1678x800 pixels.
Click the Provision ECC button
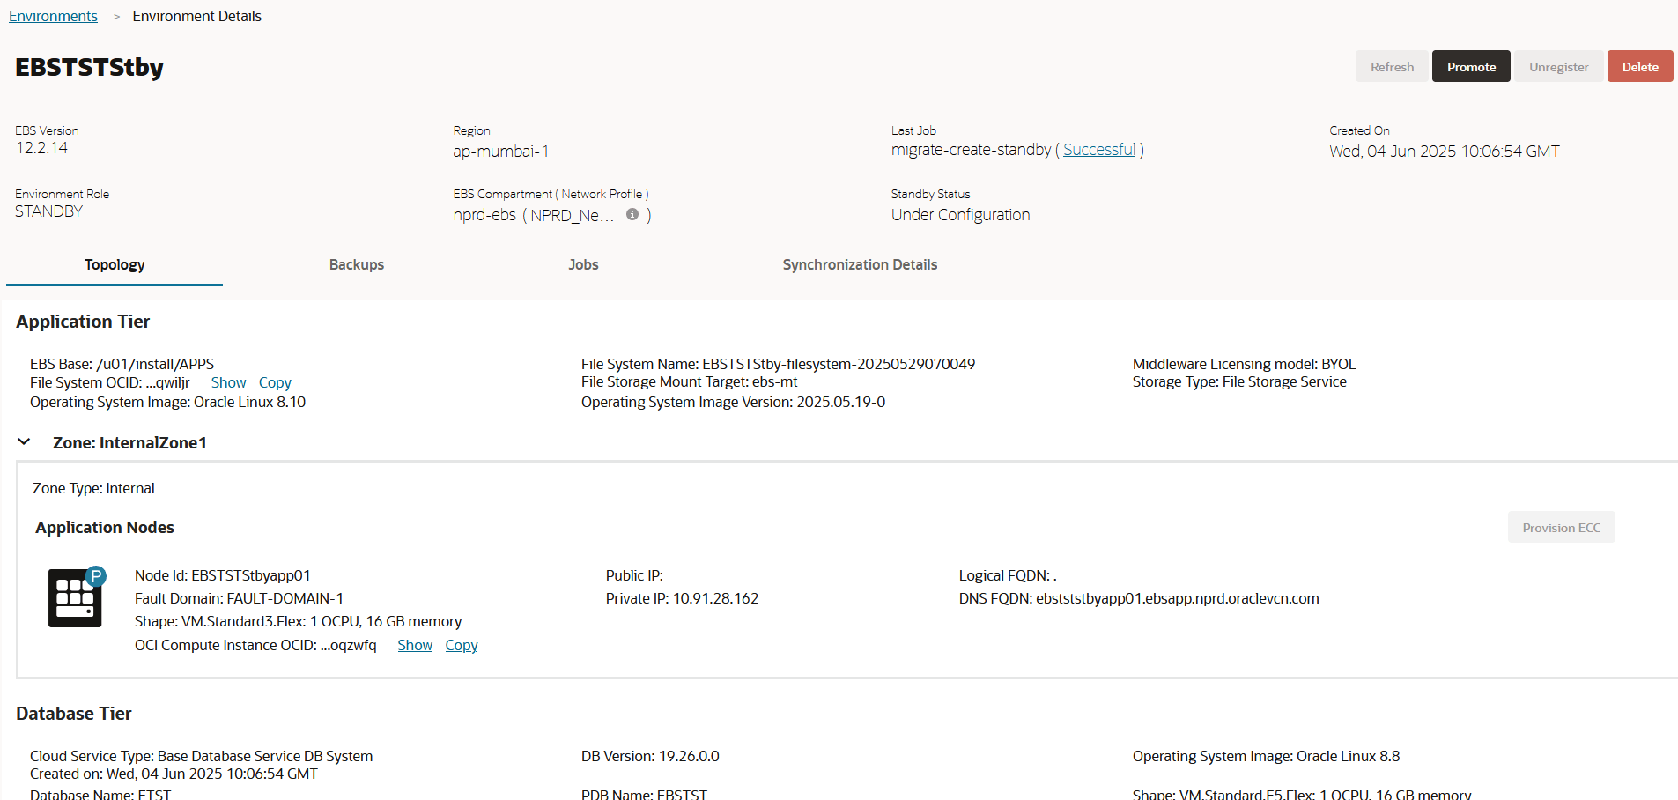click(x=1562, y=527)
